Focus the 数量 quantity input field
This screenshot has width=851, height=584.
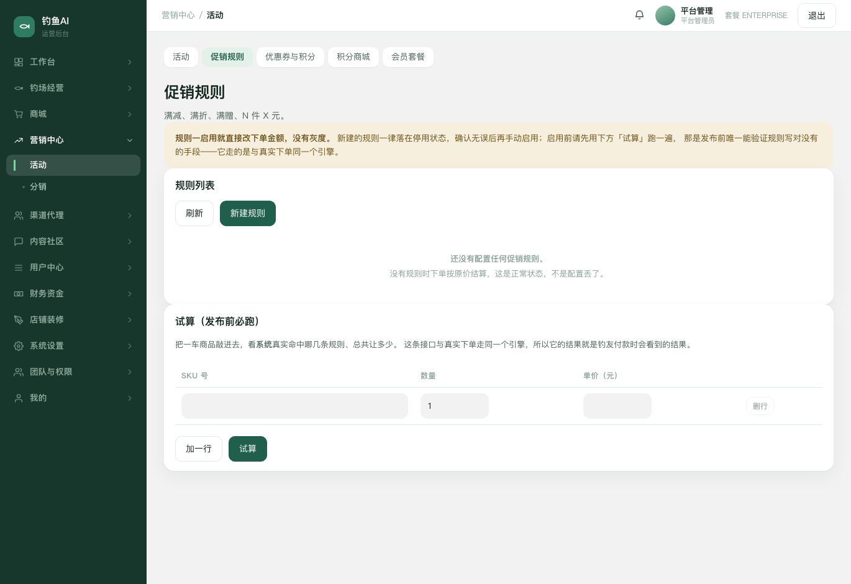click(455, 406)
